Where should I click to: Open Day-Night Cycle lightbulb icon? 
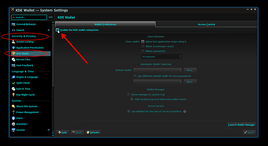[x=13, y=95]
